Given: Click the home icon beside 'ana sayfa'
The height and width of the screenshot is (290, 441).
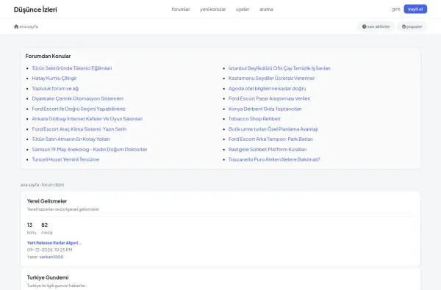Looking at the screenshot, I should click(x=16, y=26).
